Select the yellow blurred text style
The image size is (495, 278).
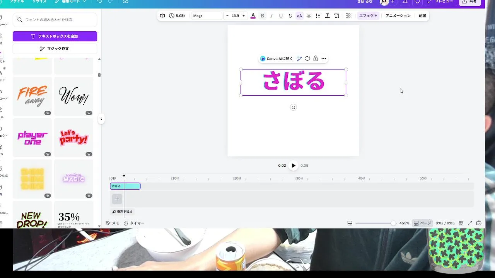click(32, 179)
